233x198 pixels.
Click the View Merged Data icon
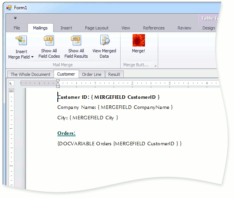tap(105, 40)
